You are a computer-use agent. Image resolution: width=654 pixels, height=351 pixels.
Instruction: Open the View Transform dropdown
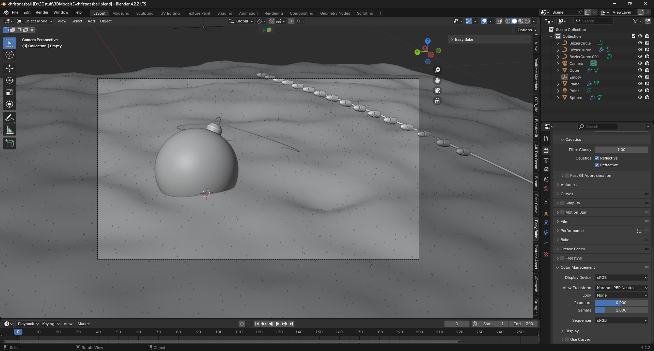pyautogui.click(x=622, y=288)
